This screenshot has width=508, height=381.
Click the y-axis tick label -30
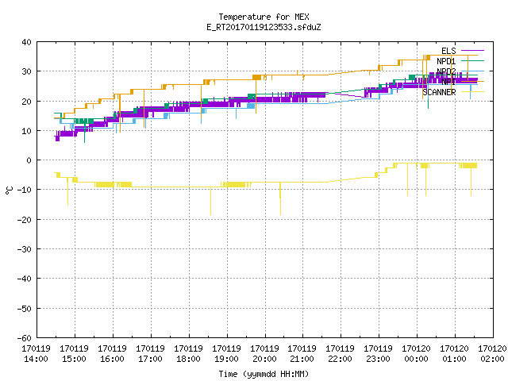point(25,249)
